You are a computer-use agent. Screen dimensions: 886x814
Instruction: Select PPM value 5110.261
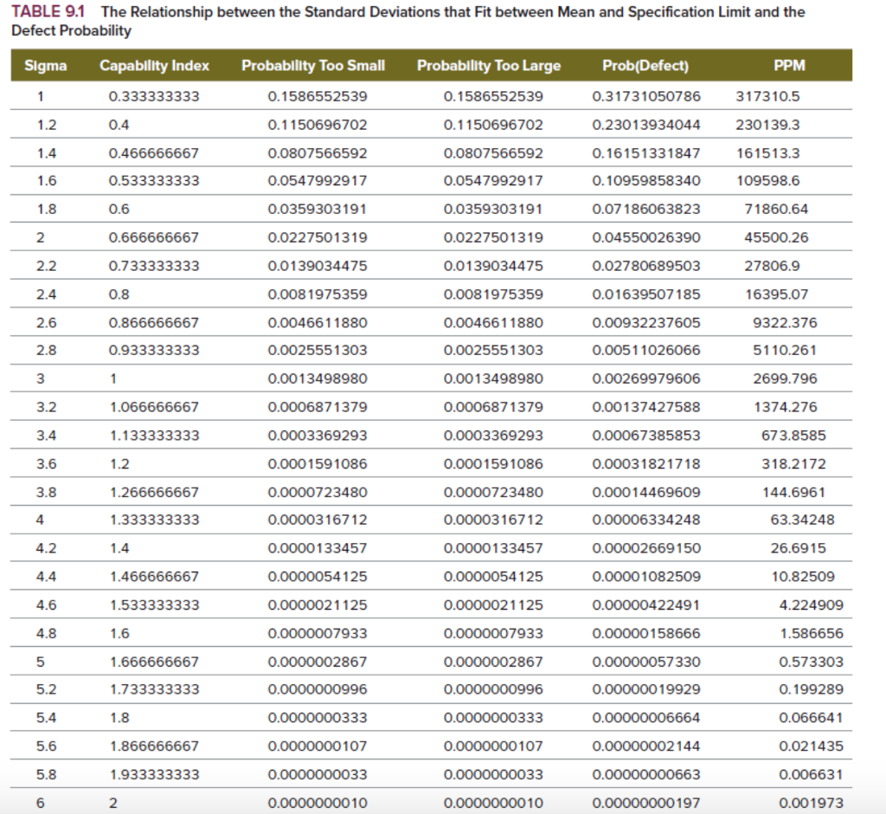tap(785, 351)
